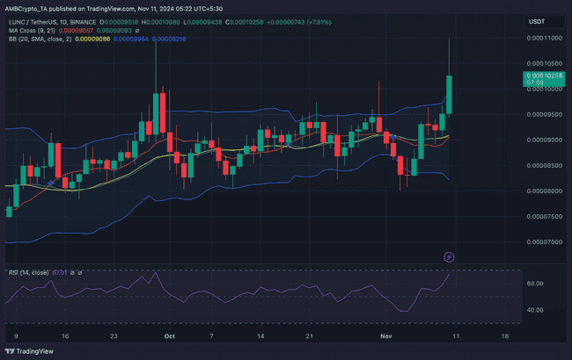
Task: Click the blue cross marker near mid-September
Action: (51, 184)
